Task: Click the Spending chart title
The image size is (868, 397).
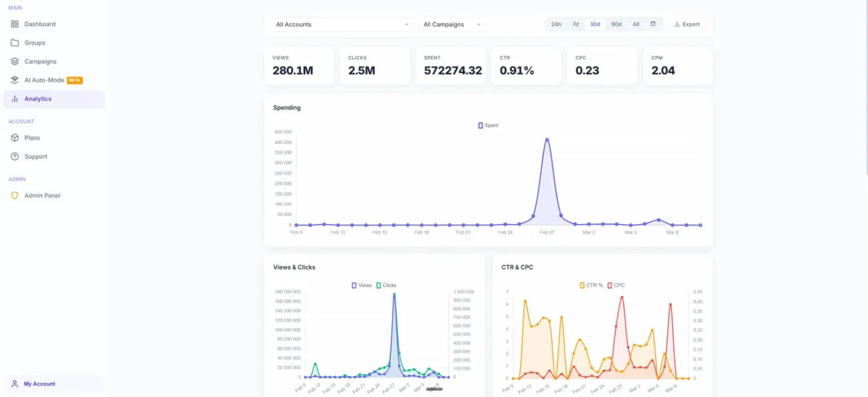Action: coord(287,108)
